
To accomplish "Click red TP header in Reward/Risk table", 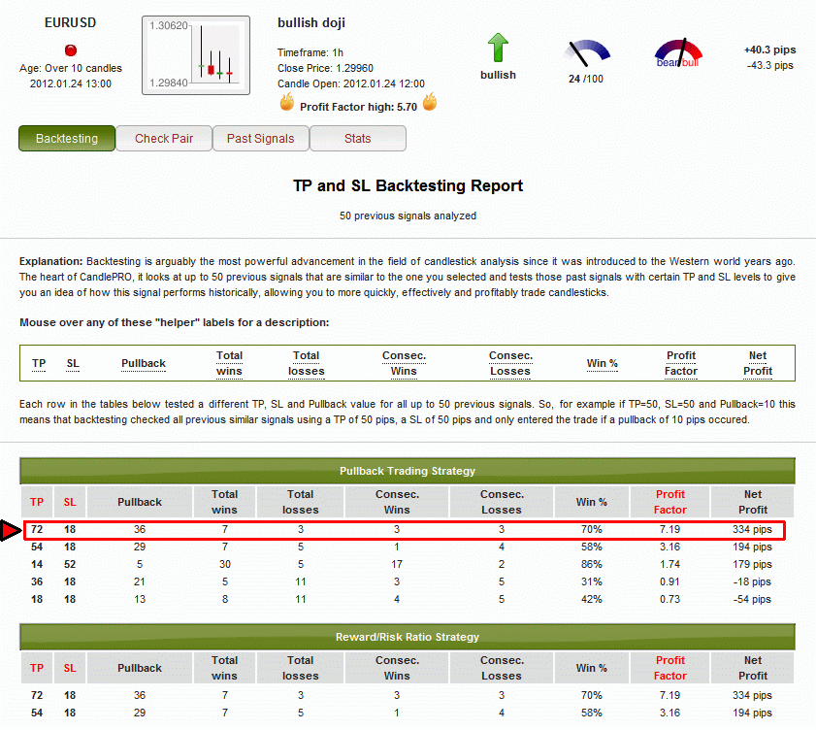I will (x=37, y=668).
